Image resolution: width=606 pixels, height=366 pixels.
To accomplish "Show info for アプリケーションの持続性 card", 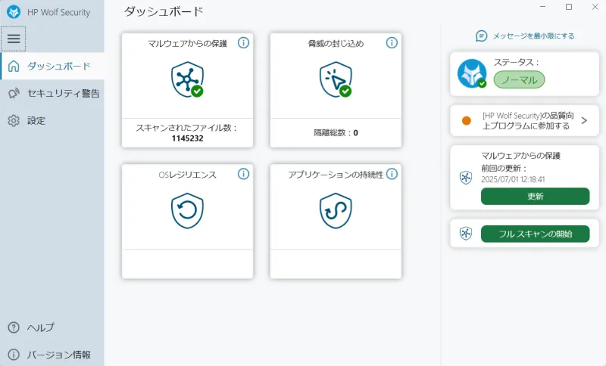I will click(x=392, y=174).
